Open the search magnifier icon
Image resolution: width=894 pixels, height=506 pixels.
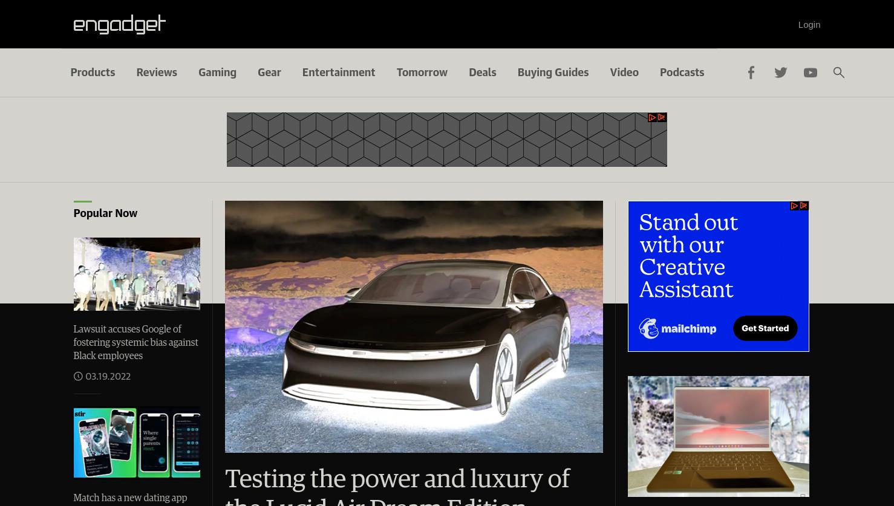click(x=839, y=73)
